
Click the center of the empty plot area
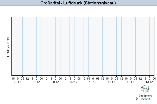coord(83,47)
